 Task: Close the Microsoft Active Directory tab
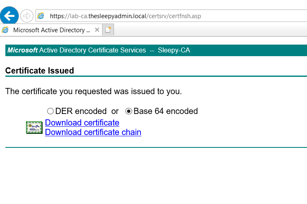tap(97, 30)
